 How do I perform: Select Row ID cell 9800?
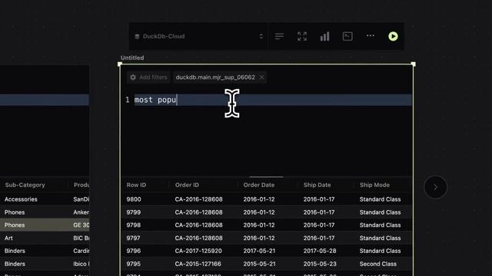click(x=134, y=199)
